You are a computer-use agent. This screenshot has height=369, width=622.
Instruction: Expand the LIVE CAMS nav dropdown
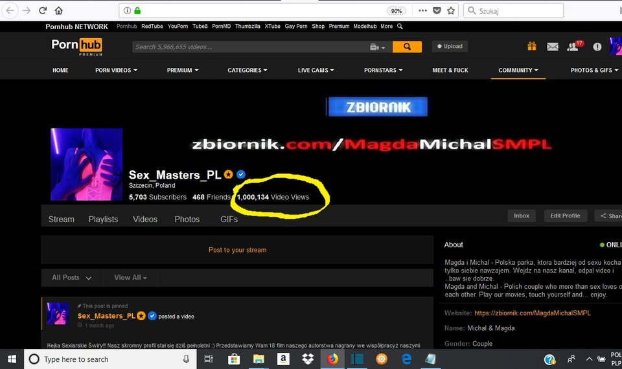click(316, 70)
